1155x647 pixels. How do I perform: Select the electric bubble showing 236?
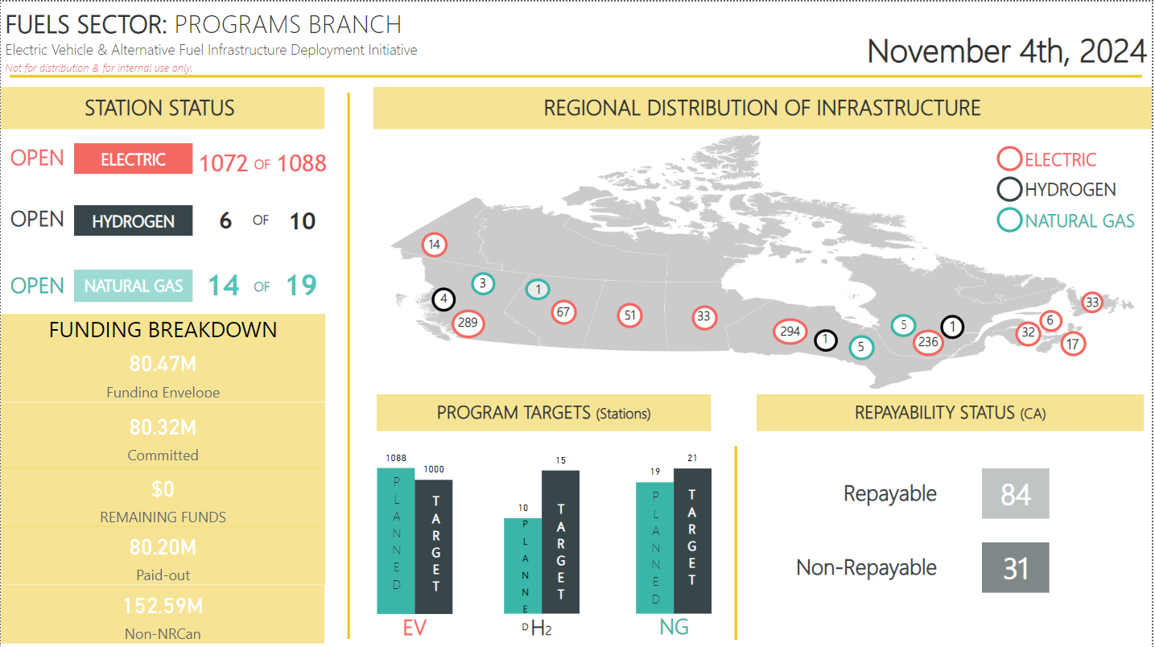tap(929, 341)
